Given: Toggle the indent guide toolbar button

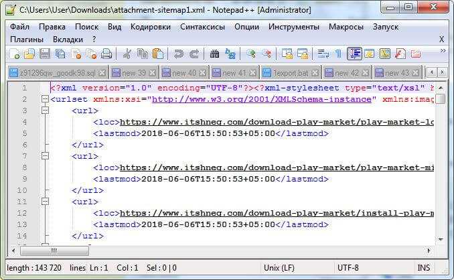Looking at the screenshot, I should pos(354,54).
